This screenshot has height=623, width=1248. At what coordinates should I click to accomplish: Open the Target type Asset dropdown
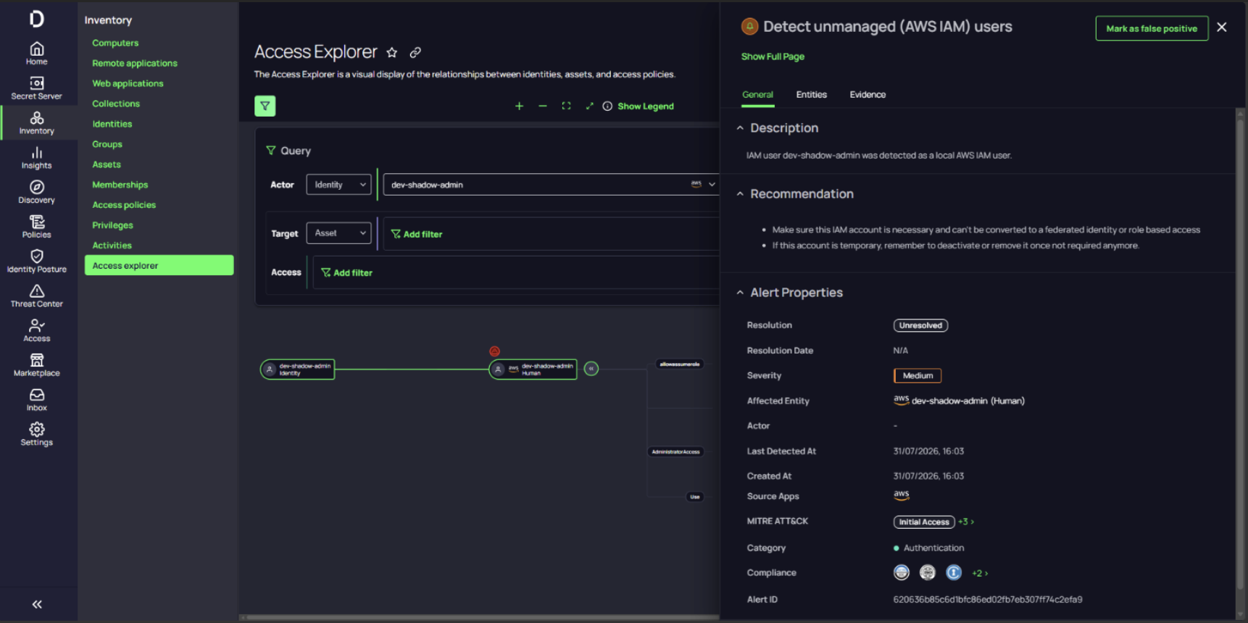[339, 233]
